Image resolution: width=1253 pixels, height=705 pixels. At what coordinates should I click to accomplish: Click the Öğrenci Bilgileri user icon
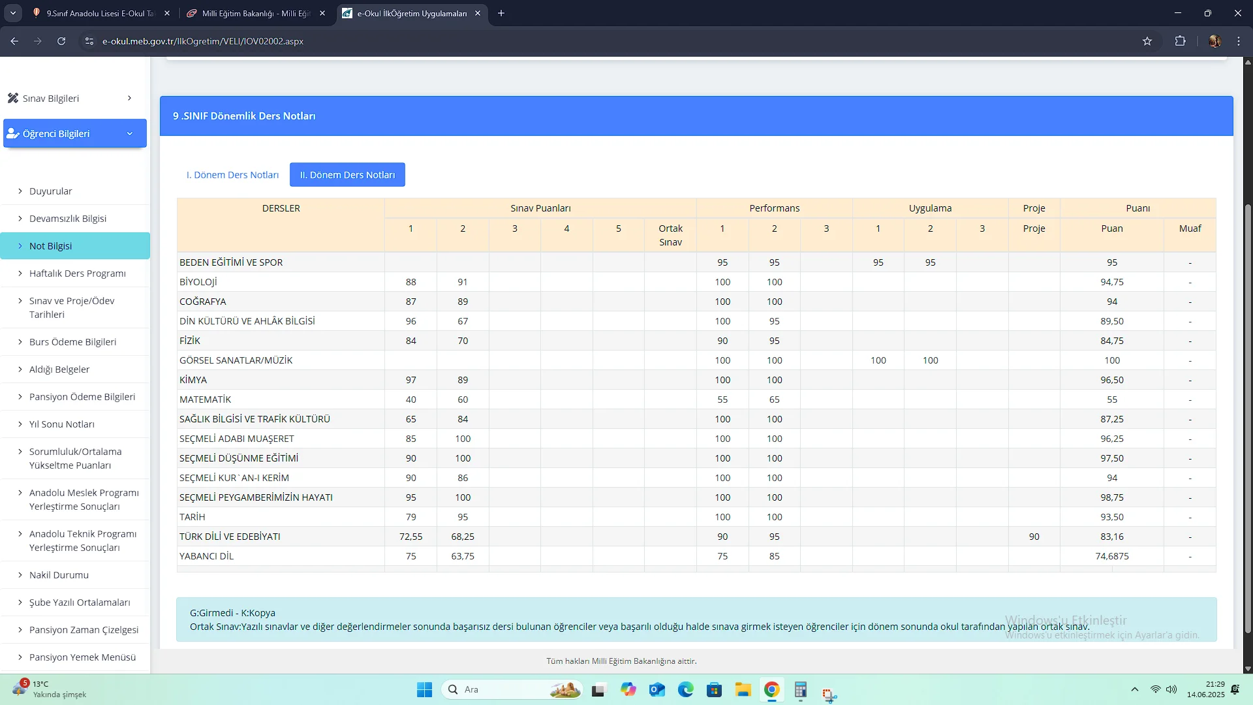pos(12,133)
